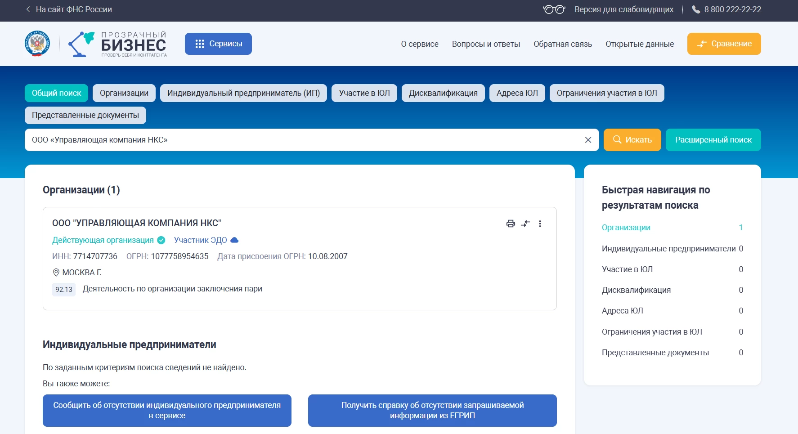
Task: Open Обратная связь link
Action: (x=563, y=44)
